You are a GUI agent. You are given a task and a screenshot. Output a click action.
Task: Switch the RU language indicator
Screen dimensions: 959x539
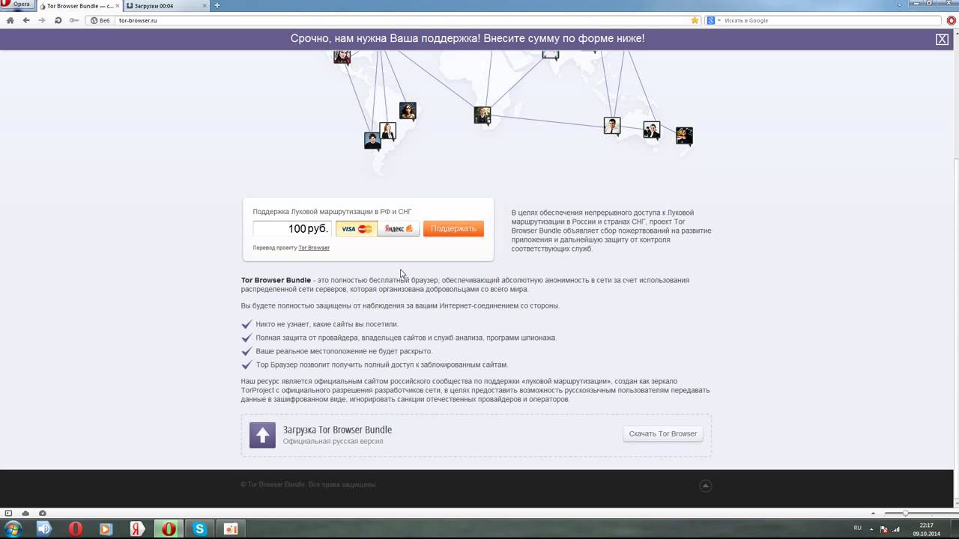[857, 528]
